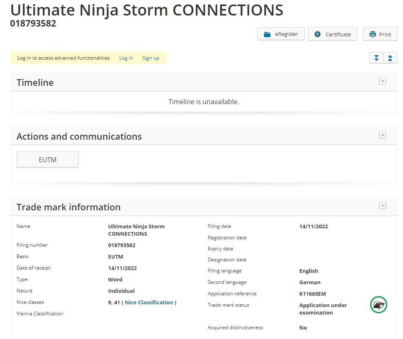Collapse the Actions and communications section
The image size is (403, 339).
tap(382, 135)
